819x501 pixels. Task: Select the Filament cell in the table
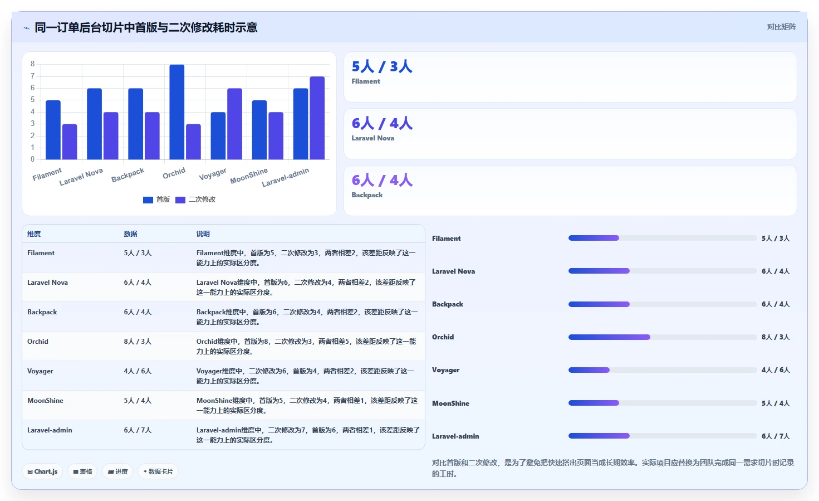pos(41,253)
